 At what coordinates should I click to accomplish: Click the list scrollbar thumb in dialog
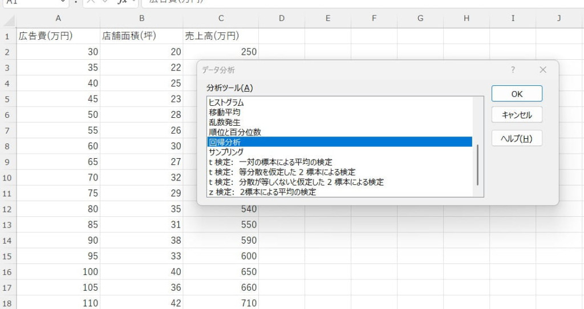[478, 165]
